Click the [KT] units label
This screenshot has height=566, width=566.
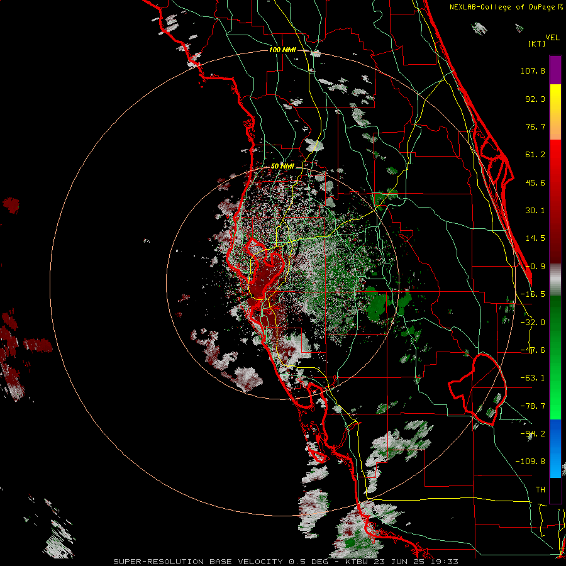point(537,43)
